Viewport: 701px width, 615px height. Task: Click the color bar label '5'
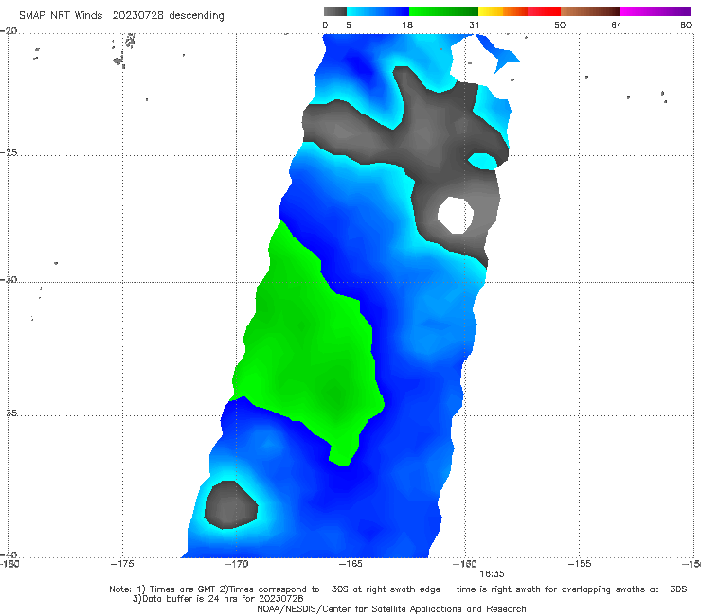(349, 25)
